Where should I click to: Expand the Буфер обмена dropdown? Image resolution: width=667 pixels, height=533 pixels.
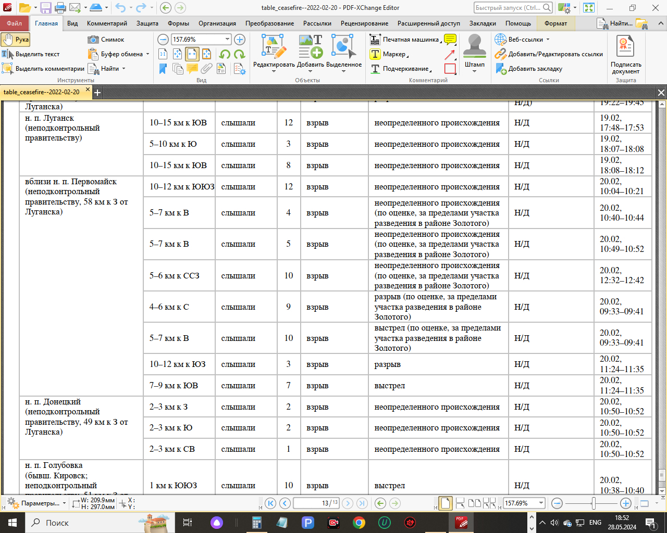tap(147, 54)
